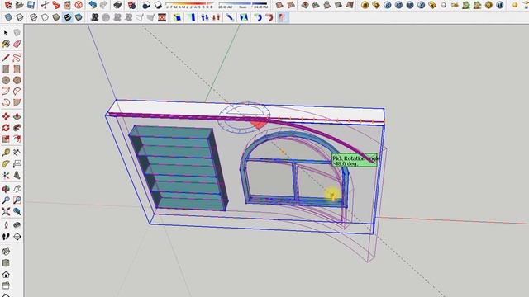
Task: Select the Pie arc tool
Action: 17,102
